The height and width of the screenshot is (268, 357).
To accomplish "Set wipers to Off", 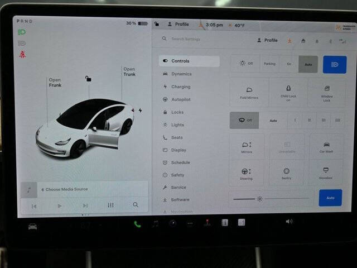I will coord(244,120).
